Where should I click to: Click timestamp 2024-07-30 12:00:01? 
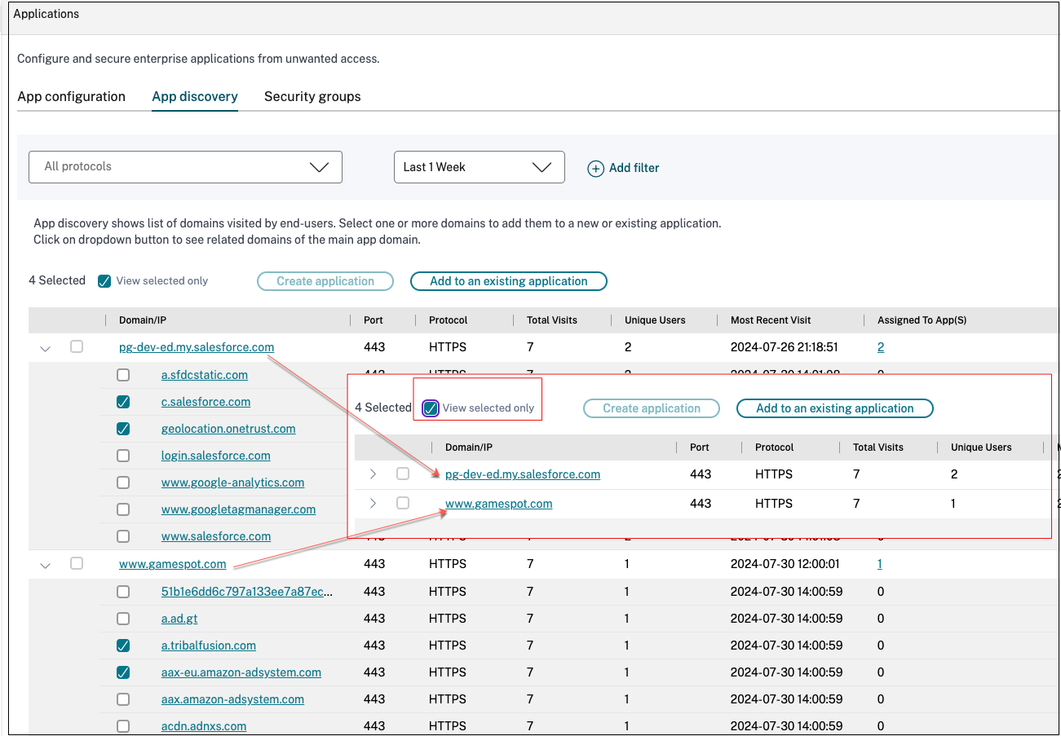(785, 564)
